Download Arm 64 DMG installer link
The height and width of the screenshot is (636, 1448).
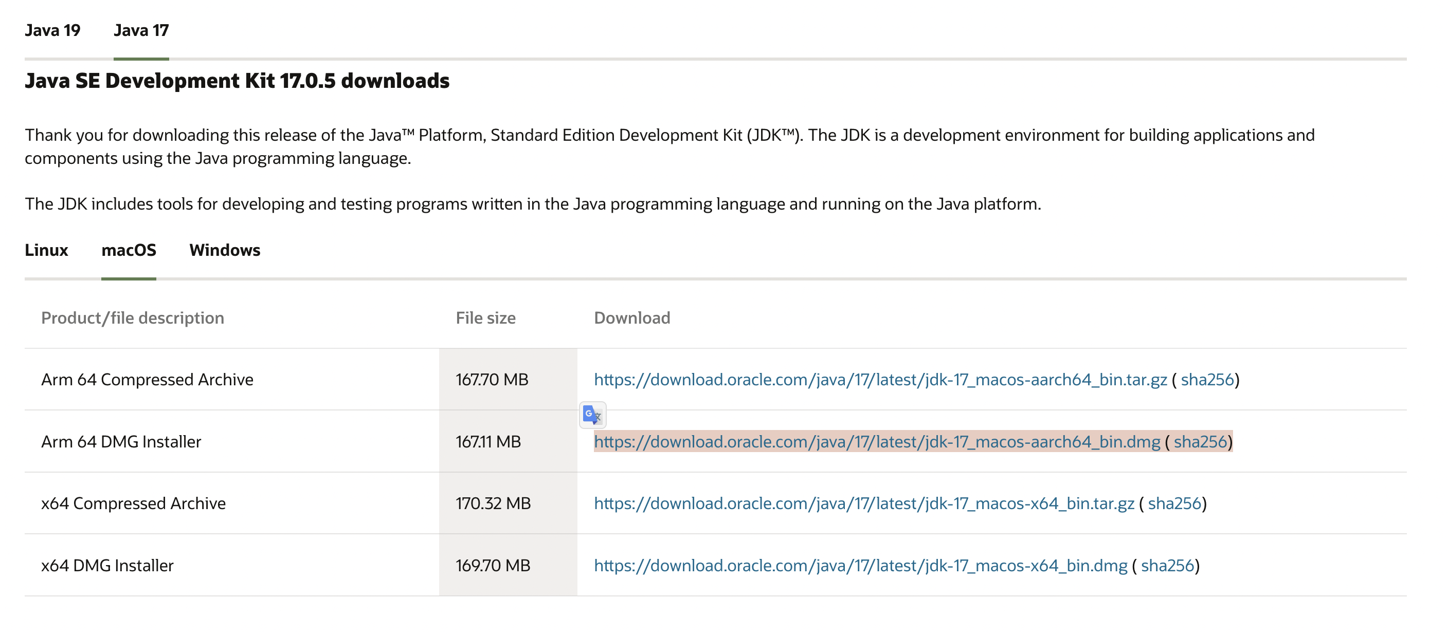[x=876, y=442]
